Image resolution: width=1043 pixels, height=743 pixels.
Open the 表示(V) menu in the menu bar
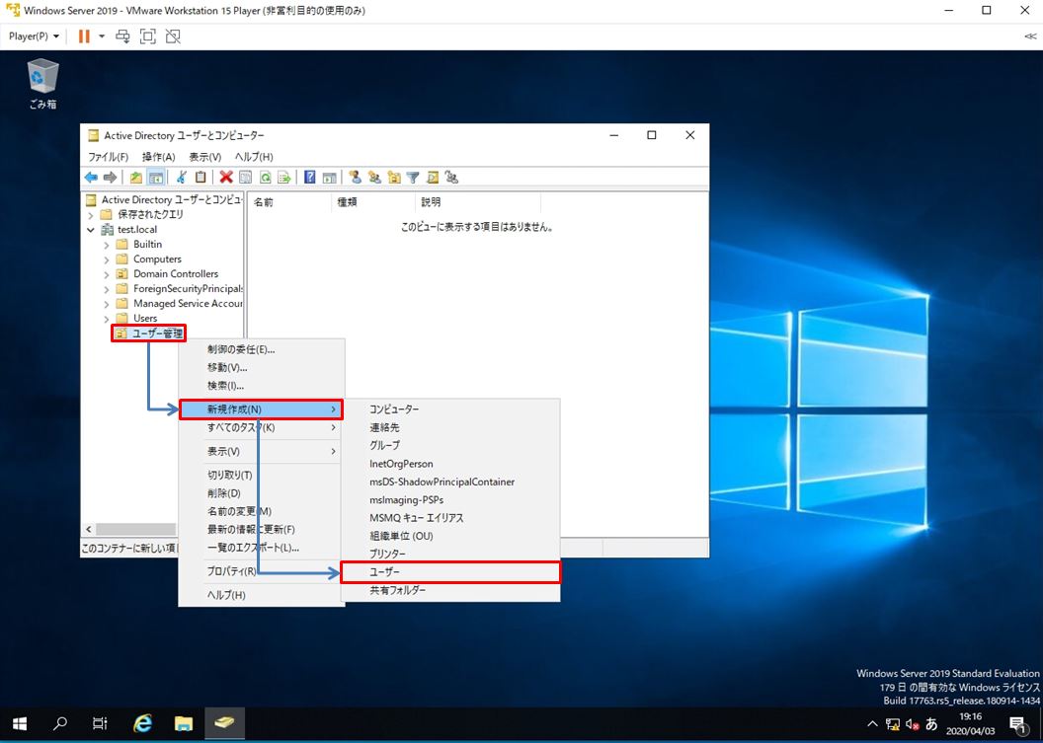(x=204, y=157)
